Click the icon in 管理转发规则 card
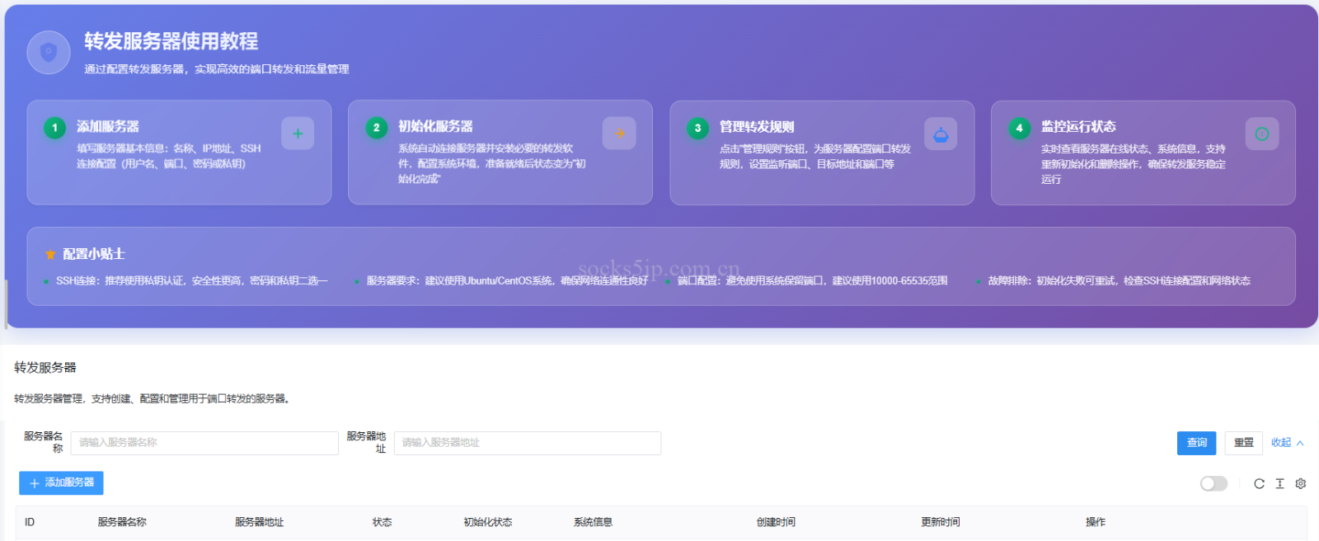The image size is (1319, 541). pyautogui.click(x=941, y=134)
